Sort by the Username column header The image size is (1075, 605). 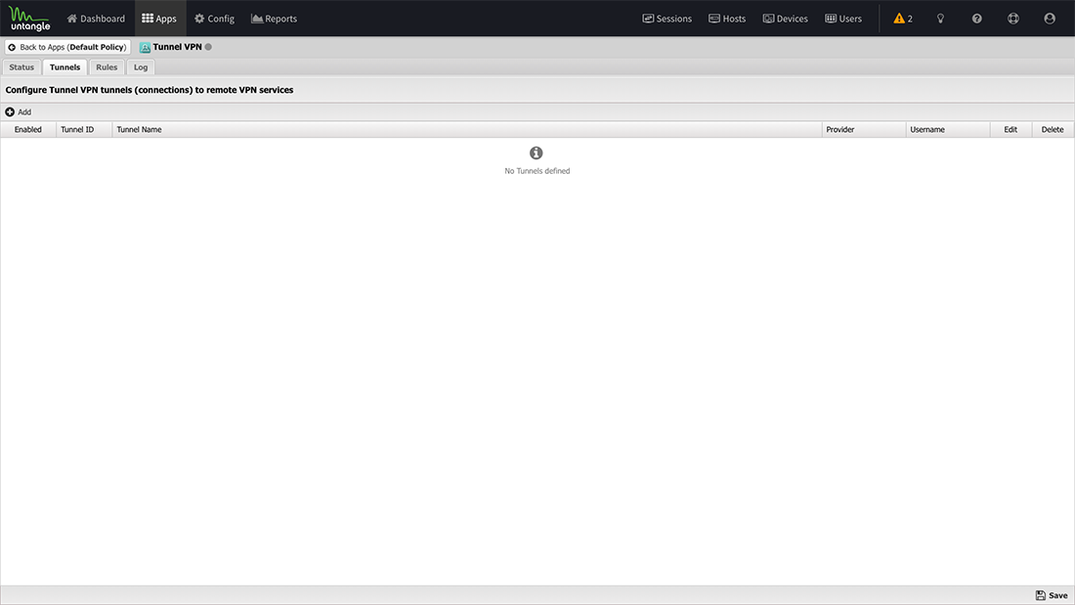point(948,130)
